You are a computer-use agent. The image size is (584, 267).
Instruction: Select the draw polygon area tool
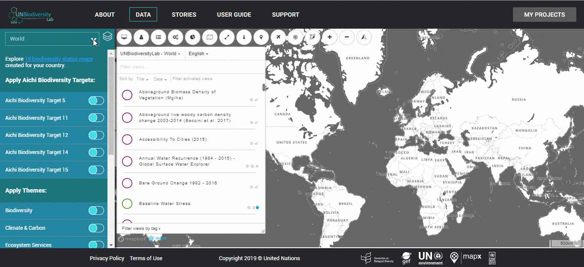click(x=313, y=37)
